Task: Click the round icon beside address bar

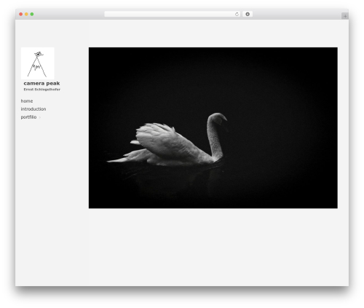Action: [x=248, y=14]
